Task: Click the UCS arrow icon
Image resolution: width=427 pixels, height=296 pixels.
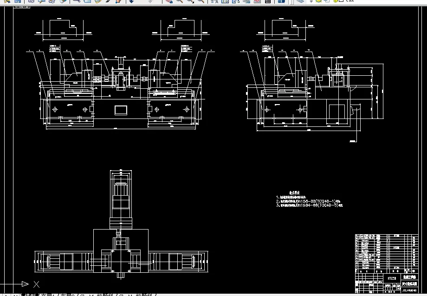Action: coord(26,284)
